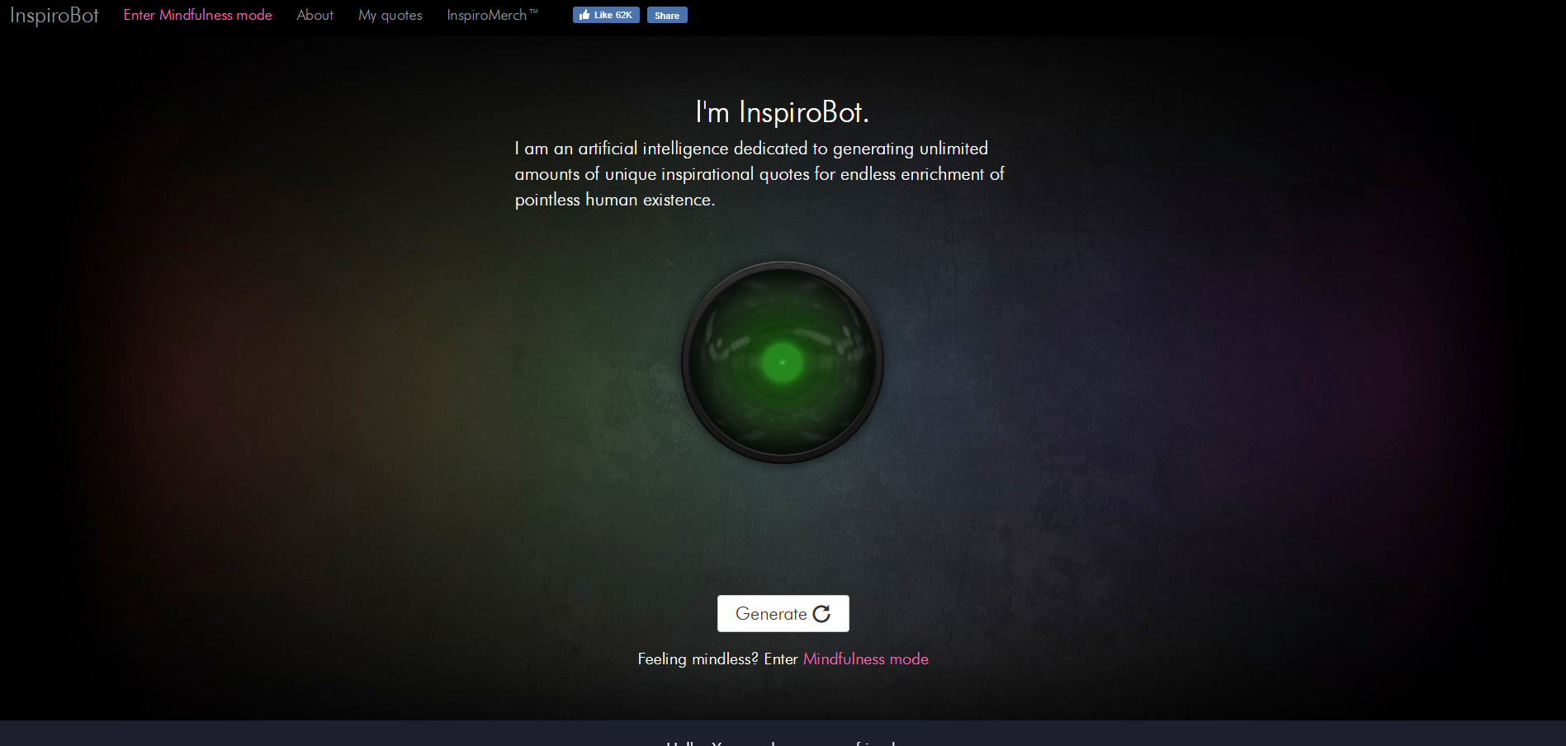Visit the InspiroMerch store link
The width and height of the screenshot is (1566, 746).
pos(486,15)
